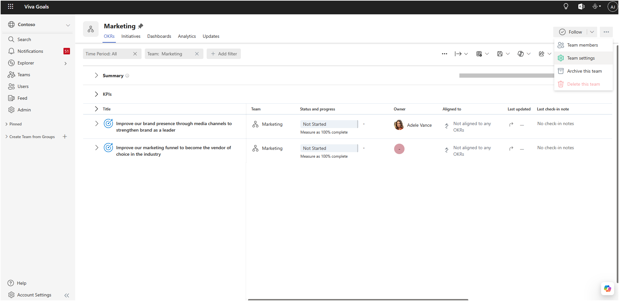619x301 pixels.
Task: Click Adele Vance owner name
Action: [x=419, y=125]
